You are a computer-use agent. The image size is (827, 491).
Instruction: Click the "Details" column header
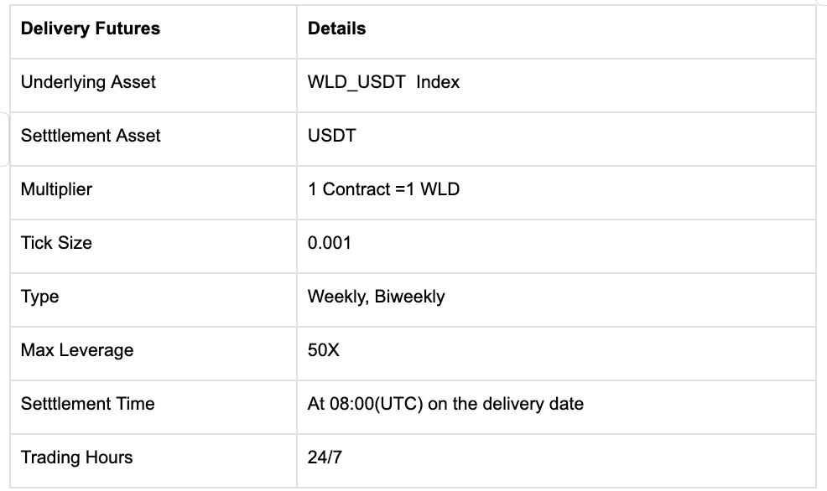click(336, 28)
